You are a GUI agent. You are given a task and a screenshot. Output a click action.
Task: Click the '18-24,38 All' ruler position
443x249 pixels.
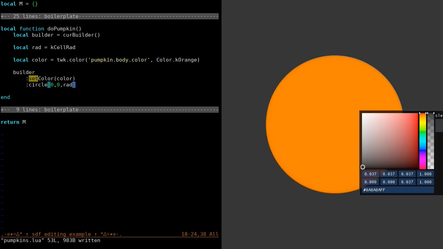(200, 234)
